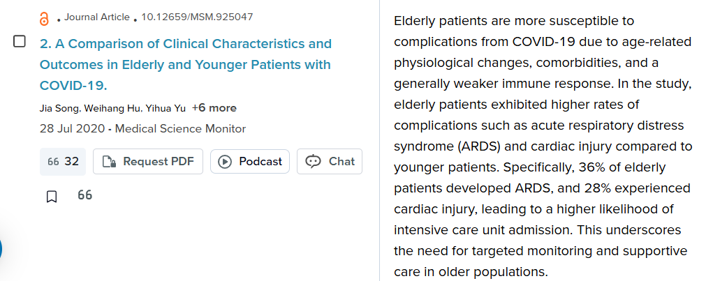This screenshot has width=713, height=281.
Task: Tick the checkbox next to paper 2
Action: 19,42
